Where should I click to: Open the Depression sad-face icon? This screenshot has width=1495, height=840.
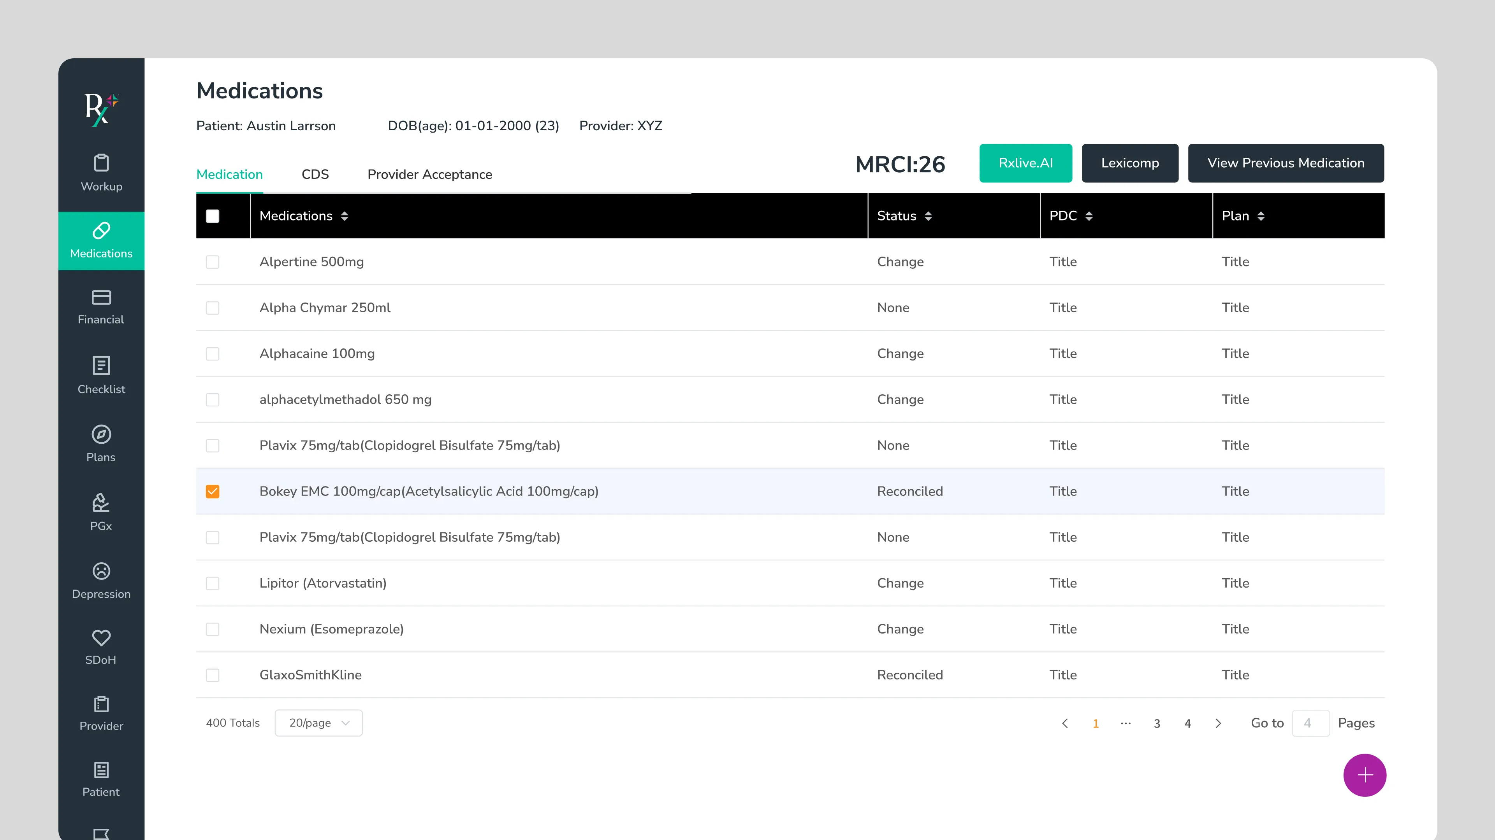pyautogui.click(x=101, y=571)
